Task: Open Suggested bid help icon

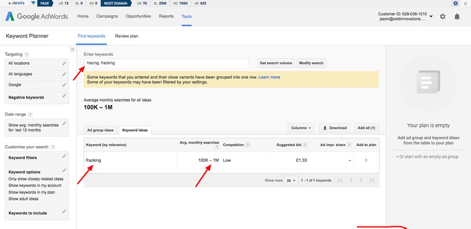Action: pos(305,145)
